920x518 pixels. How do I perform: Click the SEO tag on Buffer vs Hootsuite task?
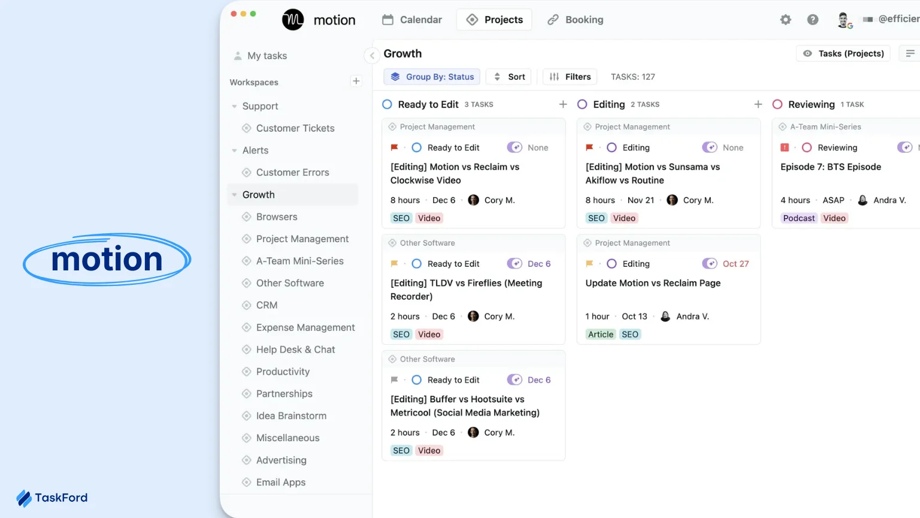coord(401,451)
